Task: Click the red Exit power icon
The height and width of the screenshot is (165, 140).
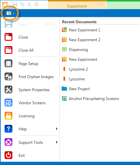Action: pos(8,155)
